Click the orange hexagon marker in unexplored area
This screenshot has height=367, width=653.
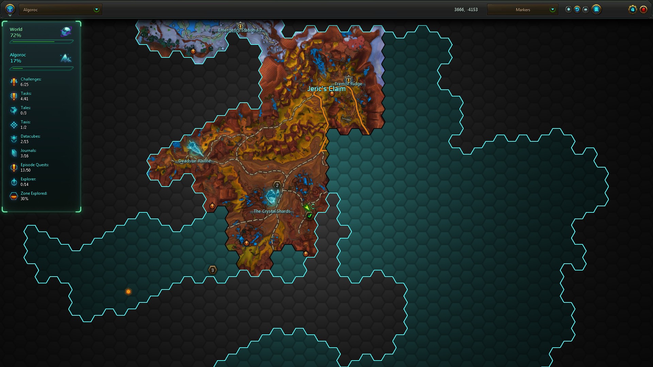128,292
